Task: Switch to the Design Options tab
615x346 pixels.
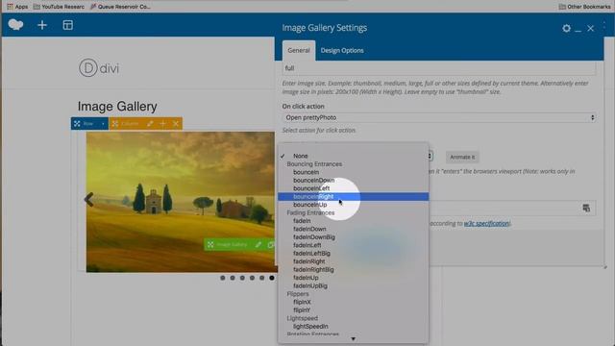Action: (342, 51)
